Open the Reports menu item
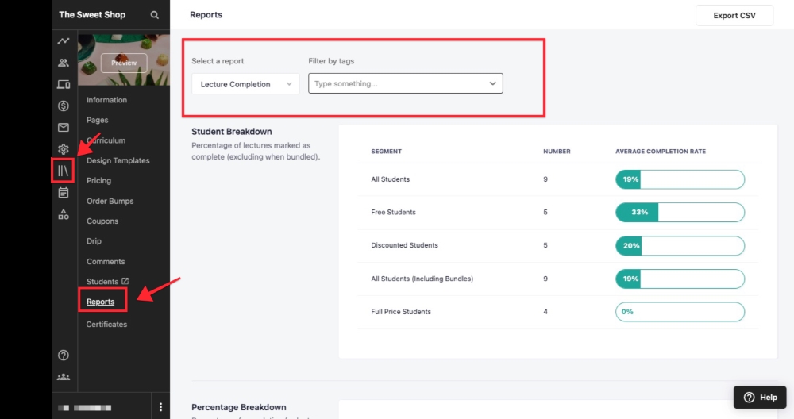 [x=100, y=302]
